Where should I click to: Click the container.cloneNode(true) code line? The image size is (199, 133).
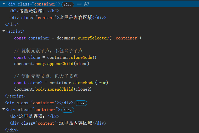[x=61, y=83]
